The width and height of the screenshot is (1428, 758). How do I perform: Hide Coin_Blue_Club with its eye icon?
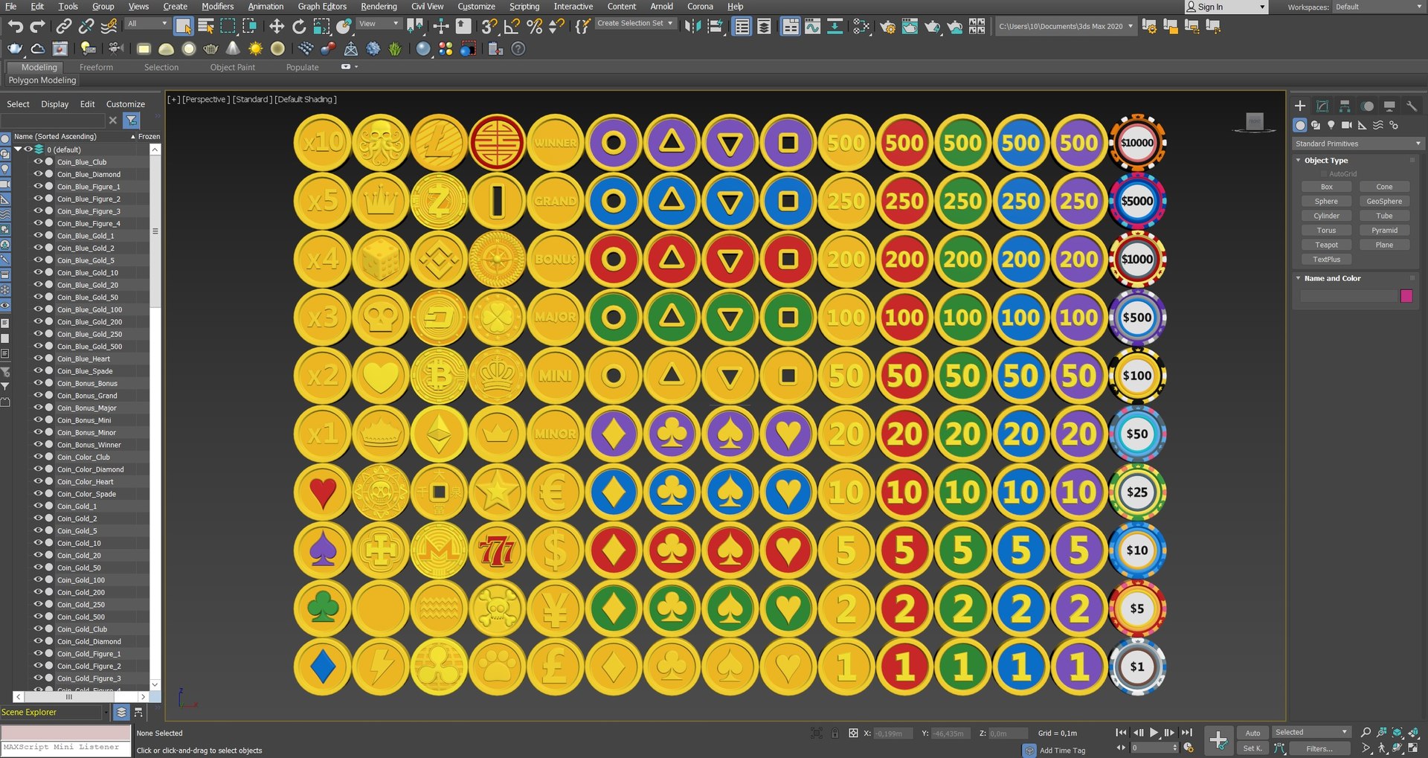[38, 161]
